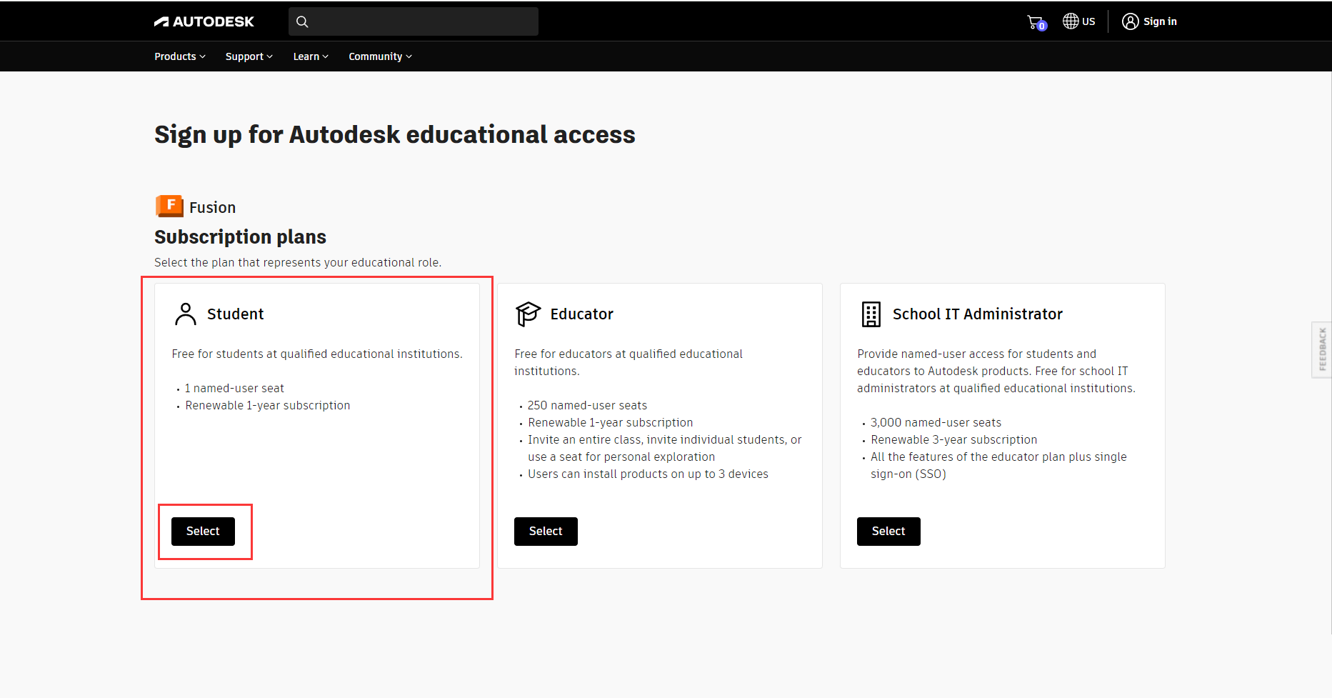Expand the Learn menu
This screenshot has height=698, width=1332.
[x=311, y=56]
